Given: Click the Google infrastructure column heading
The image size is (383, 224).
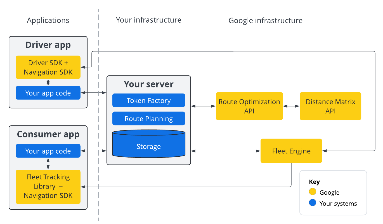Looking at the screenshot, I should coord(265,20).
